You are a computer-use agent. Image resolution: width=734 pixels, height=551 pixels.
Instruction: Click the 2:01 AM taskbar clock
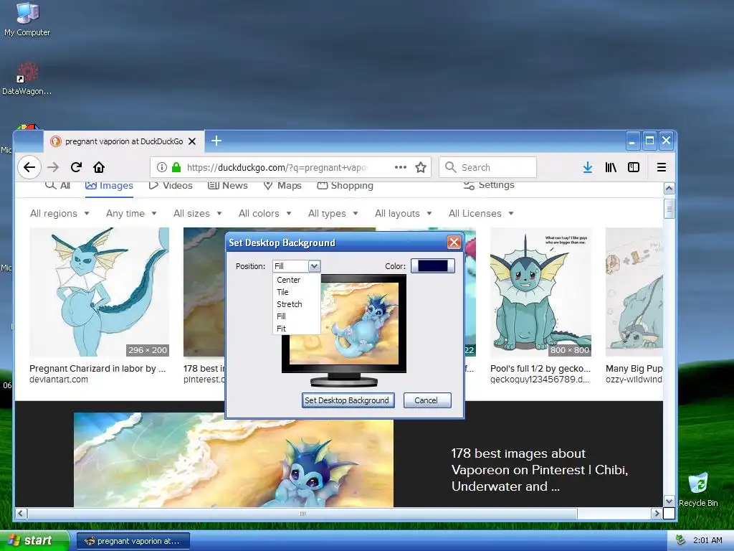pos(707,540)
